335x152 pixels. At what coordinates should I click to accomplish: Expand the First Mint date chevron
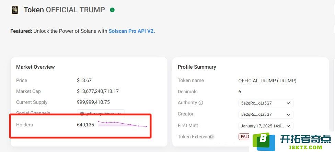click(288, 126)
